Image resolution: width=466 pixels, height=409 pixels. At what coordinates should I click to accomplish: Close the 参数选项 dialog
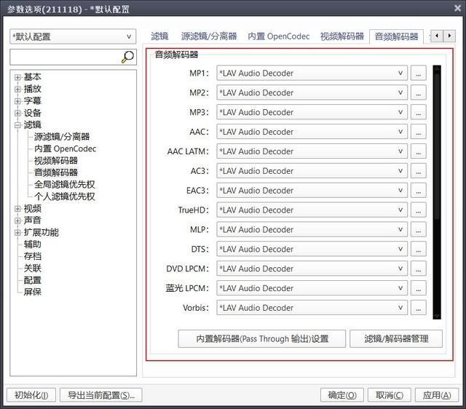[x=458, y=8]
